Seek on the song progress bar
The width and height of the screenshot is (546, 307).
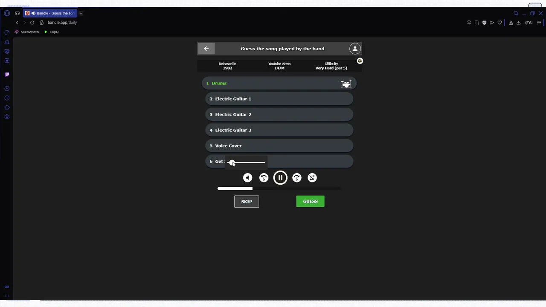pyautogui.click(x=279, y=188)
